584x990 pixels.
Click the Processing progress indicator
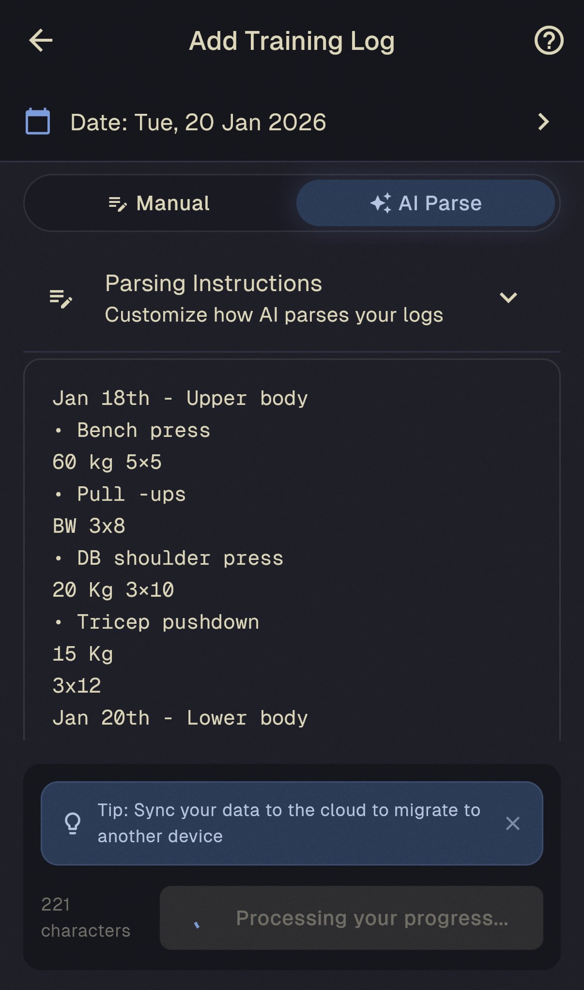click(x=351, y=918)
